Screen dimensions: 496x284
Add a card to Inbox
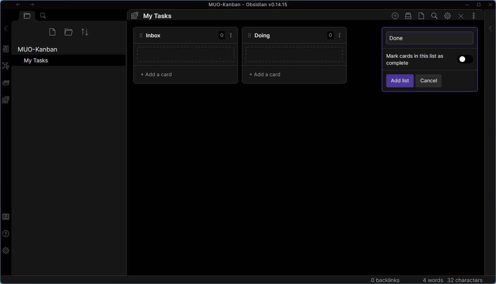[x=156, y=74]
